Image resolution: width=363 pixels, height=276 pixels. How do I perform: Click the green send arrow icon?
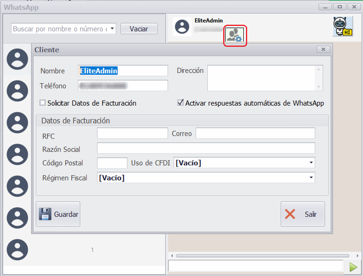click(353, 267)
